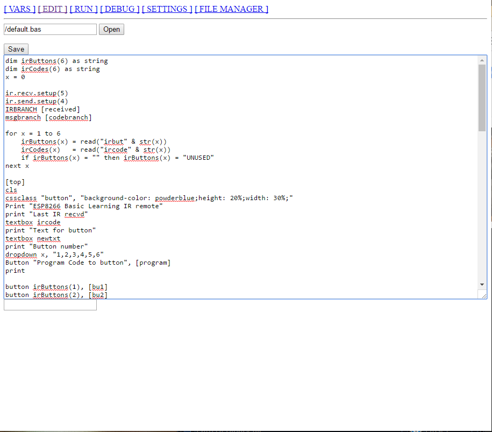Screen dimensions: 492x432
Task: Open the RUN page link
Action: pos(83,9)
